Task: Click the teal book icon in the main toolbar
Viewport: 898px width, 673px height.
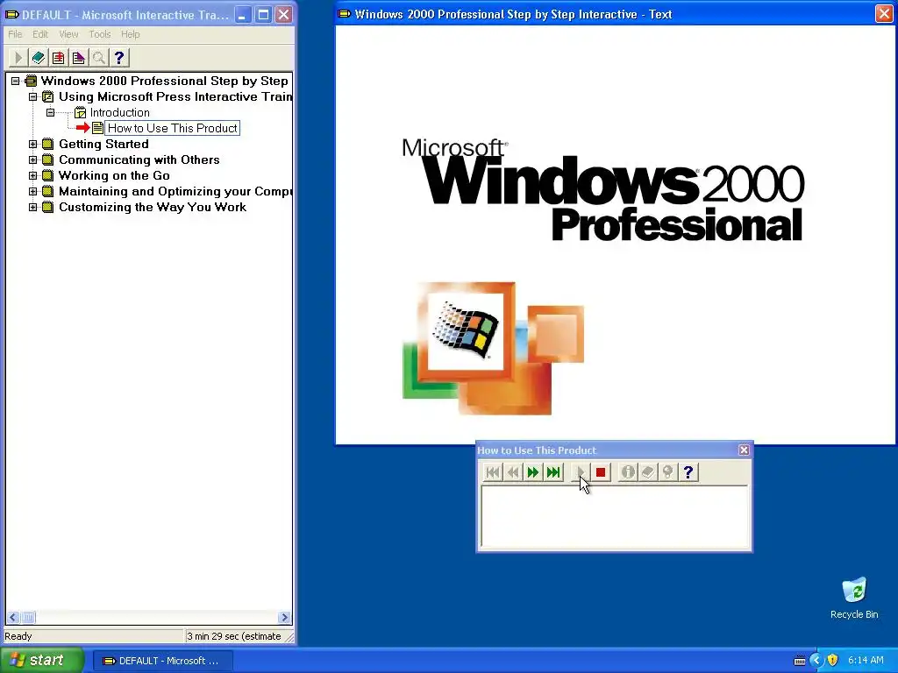Action: (39, 58)
